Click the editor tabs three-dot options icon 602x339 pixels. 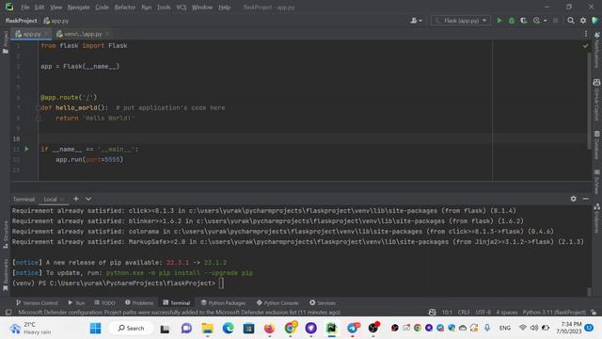586,34
